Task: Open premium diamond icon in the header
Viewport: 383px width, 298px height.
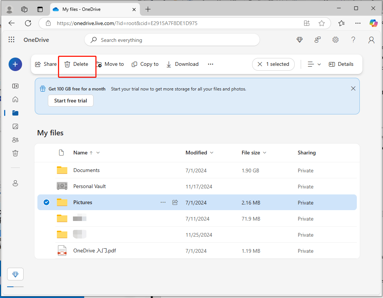Action: [x=300, y=40]
